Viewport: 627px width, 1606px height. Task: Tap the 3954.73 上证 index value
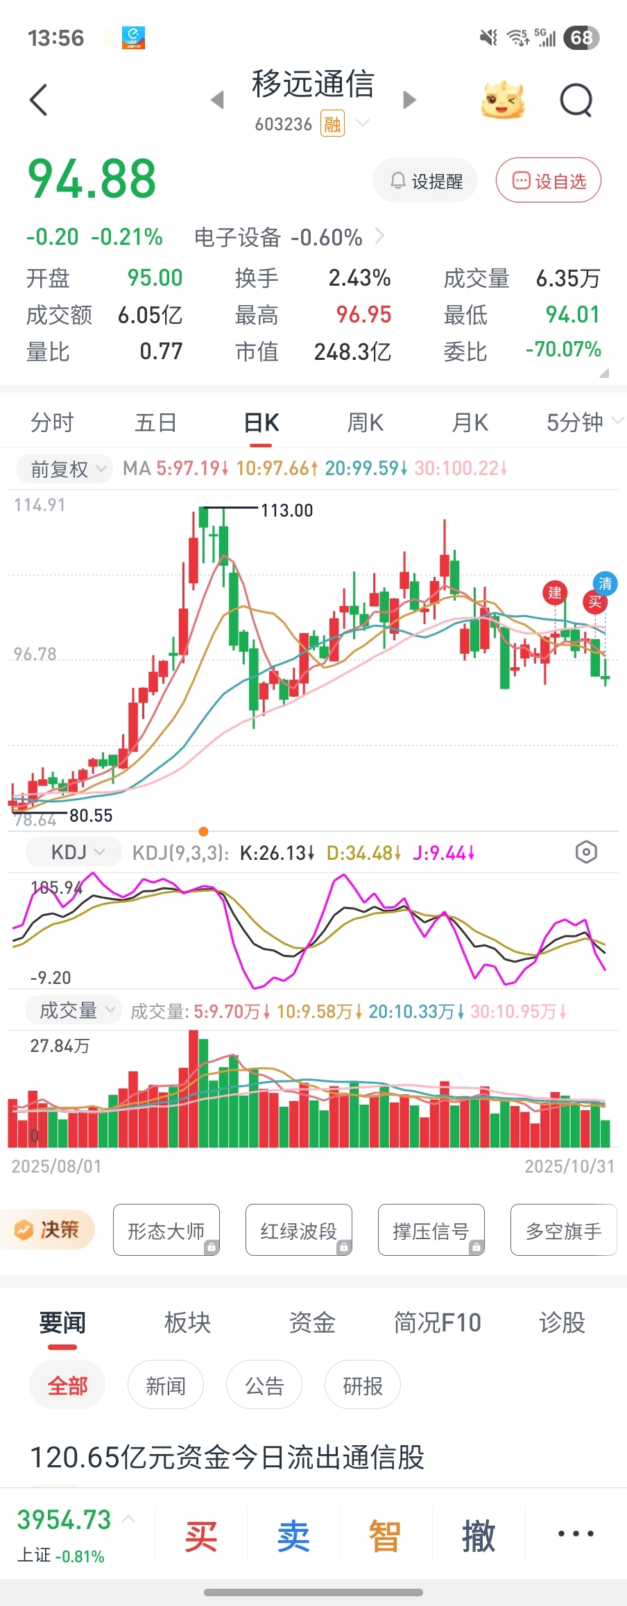[x=64, y=1519]
